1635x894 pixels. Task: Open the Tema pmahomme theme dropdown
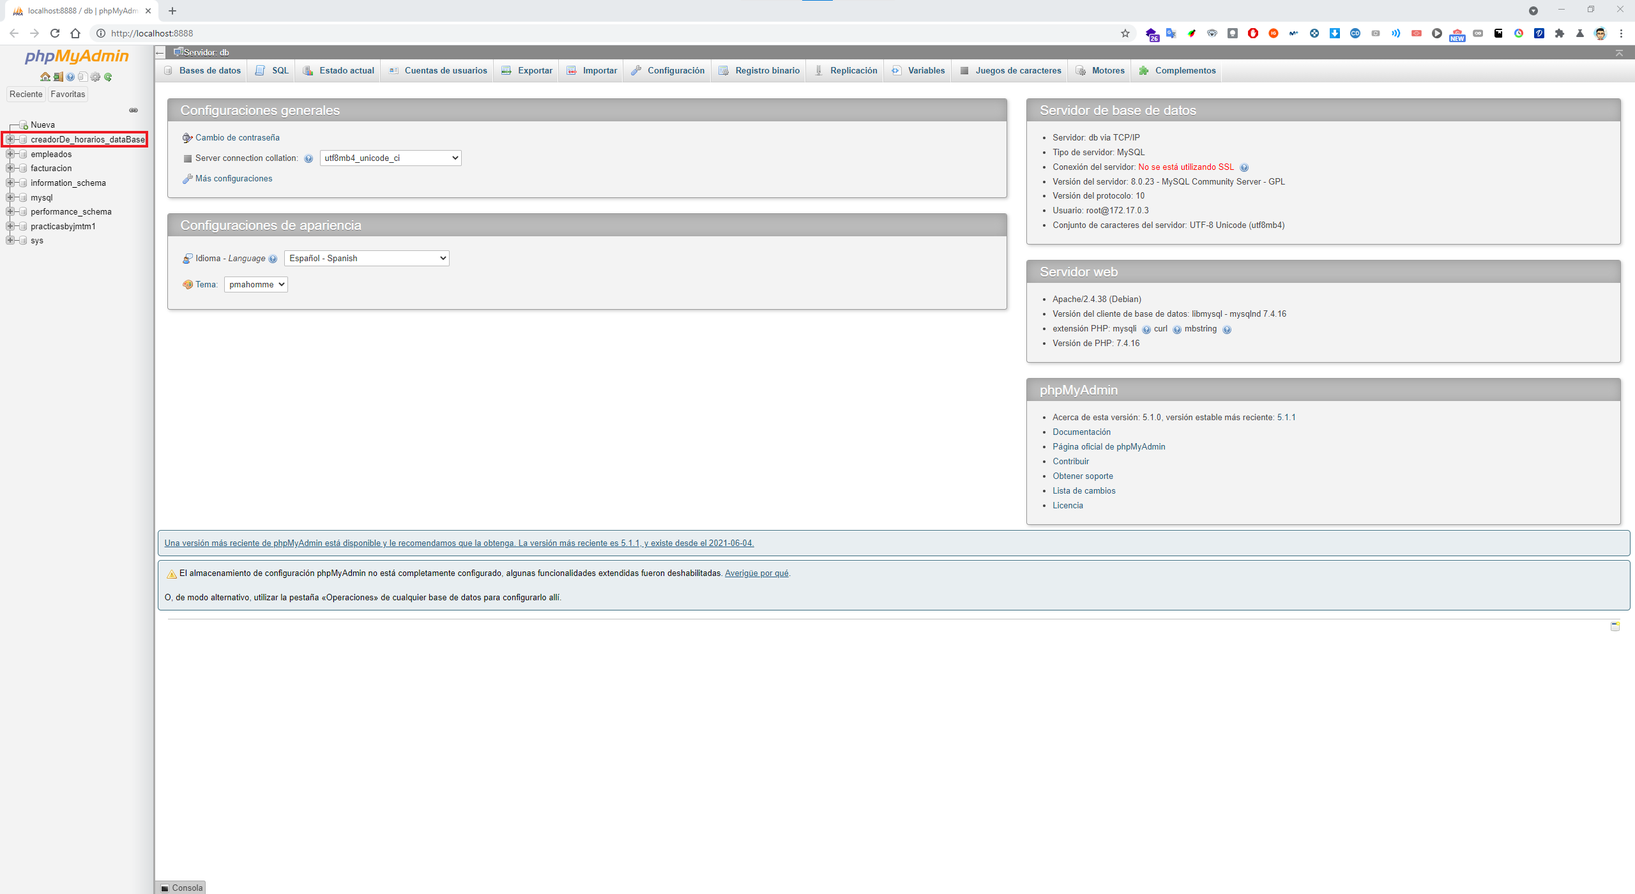(x=255, y=284)
